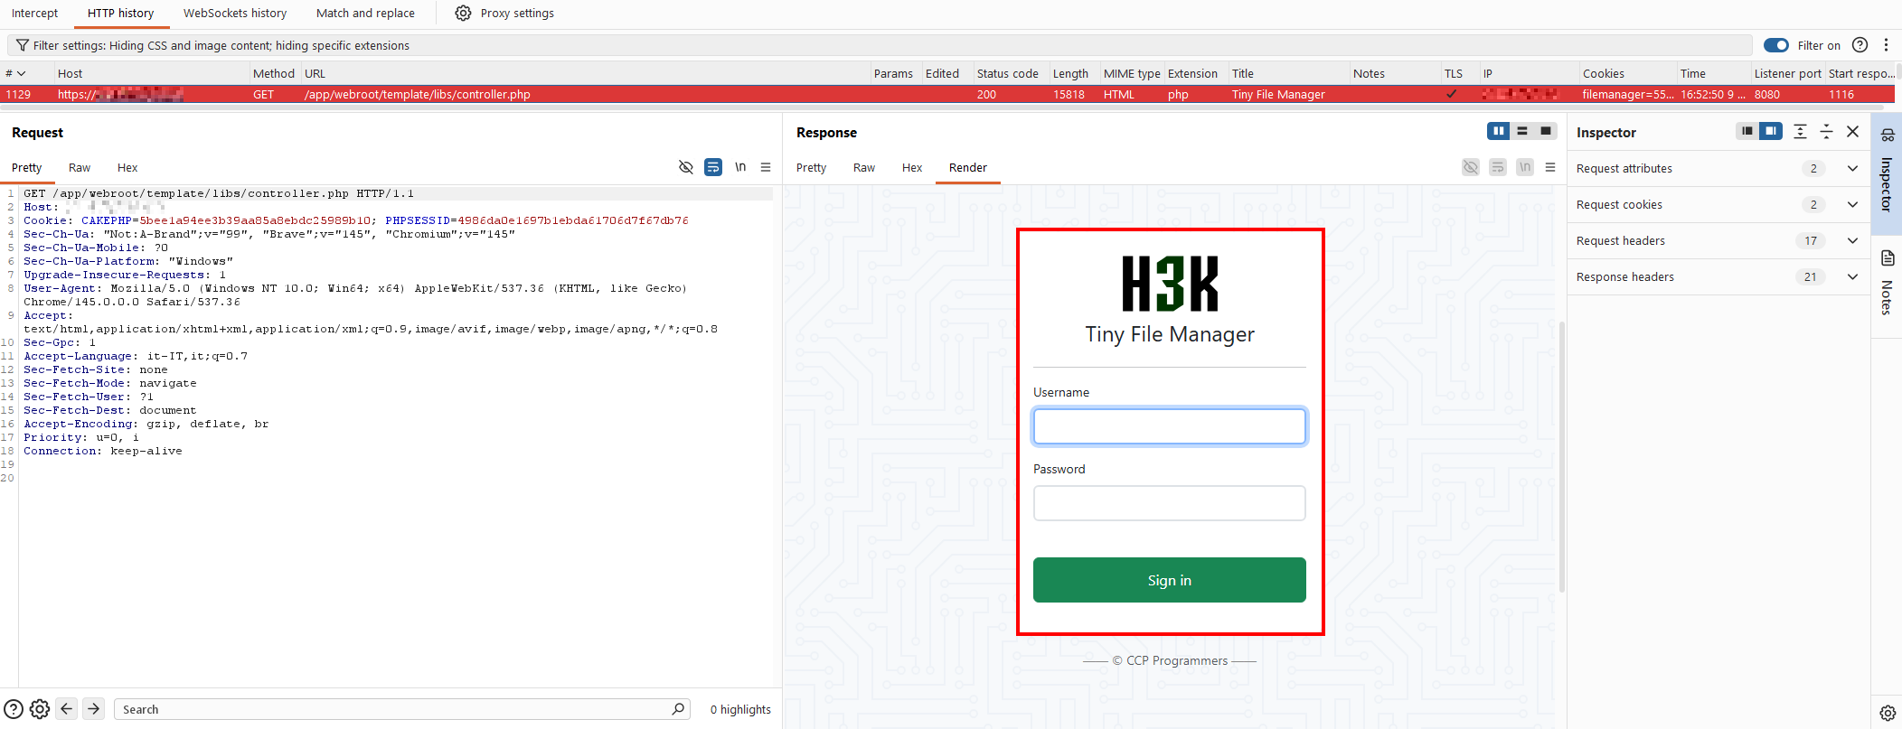The image size is (1902, 729).
Task: Close the Inspector panel
Action: [x=1852, y=132]
